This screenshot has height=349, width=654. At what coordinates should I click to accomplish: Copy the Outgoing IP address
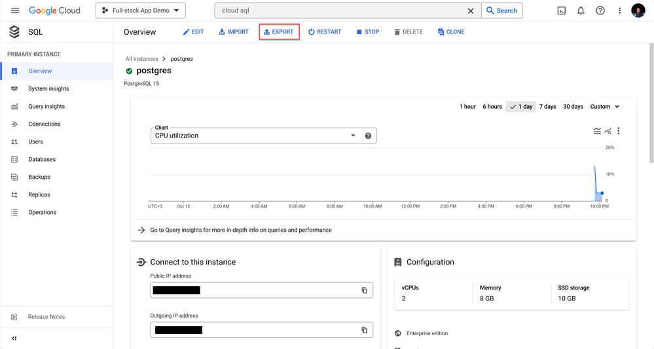coord(364,330)
